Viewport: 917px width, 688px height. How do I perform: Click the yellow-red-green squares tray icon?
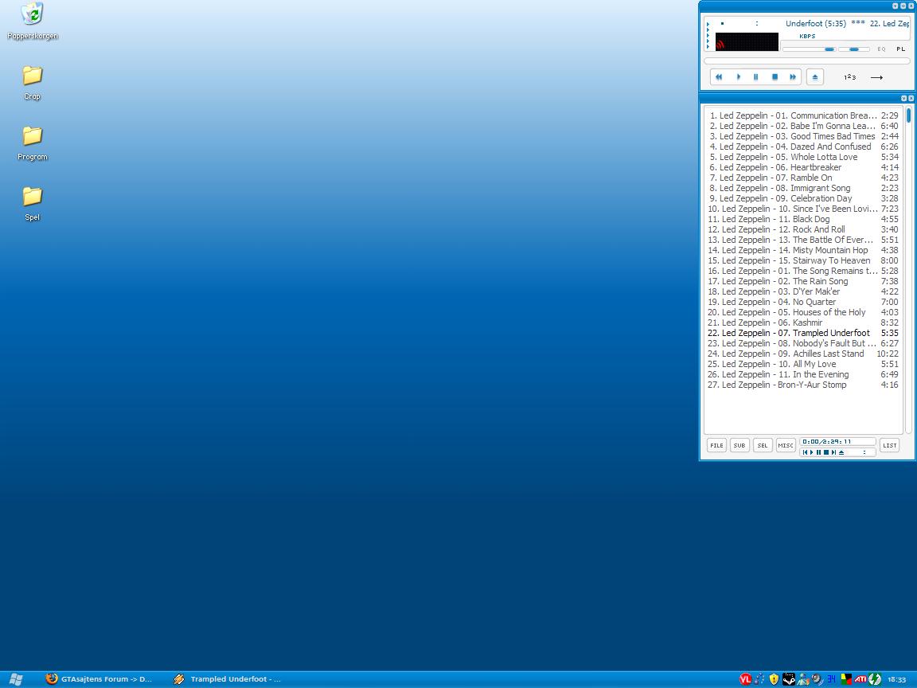point(846,679)
